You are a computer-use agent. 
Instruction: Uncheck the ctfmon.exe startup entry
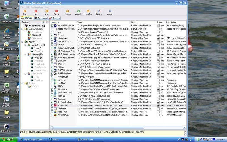(x=52, y=38)
